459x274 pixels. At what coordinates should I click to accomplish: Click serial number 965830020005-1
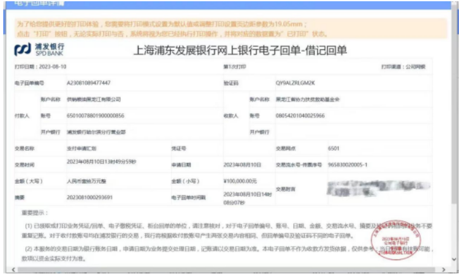pyautogui.click(x=348, y=165)
